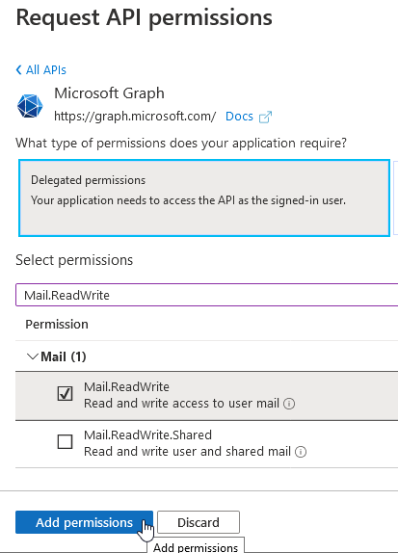Open the Microsoft Graph Docs link
The image size is (398, 553).
tap(239, 117)
